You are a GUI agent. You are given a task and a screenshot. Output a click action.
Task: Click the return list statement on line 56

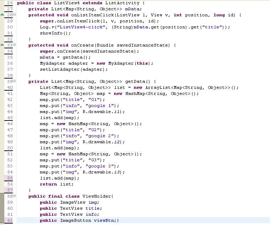pos(57,184)
